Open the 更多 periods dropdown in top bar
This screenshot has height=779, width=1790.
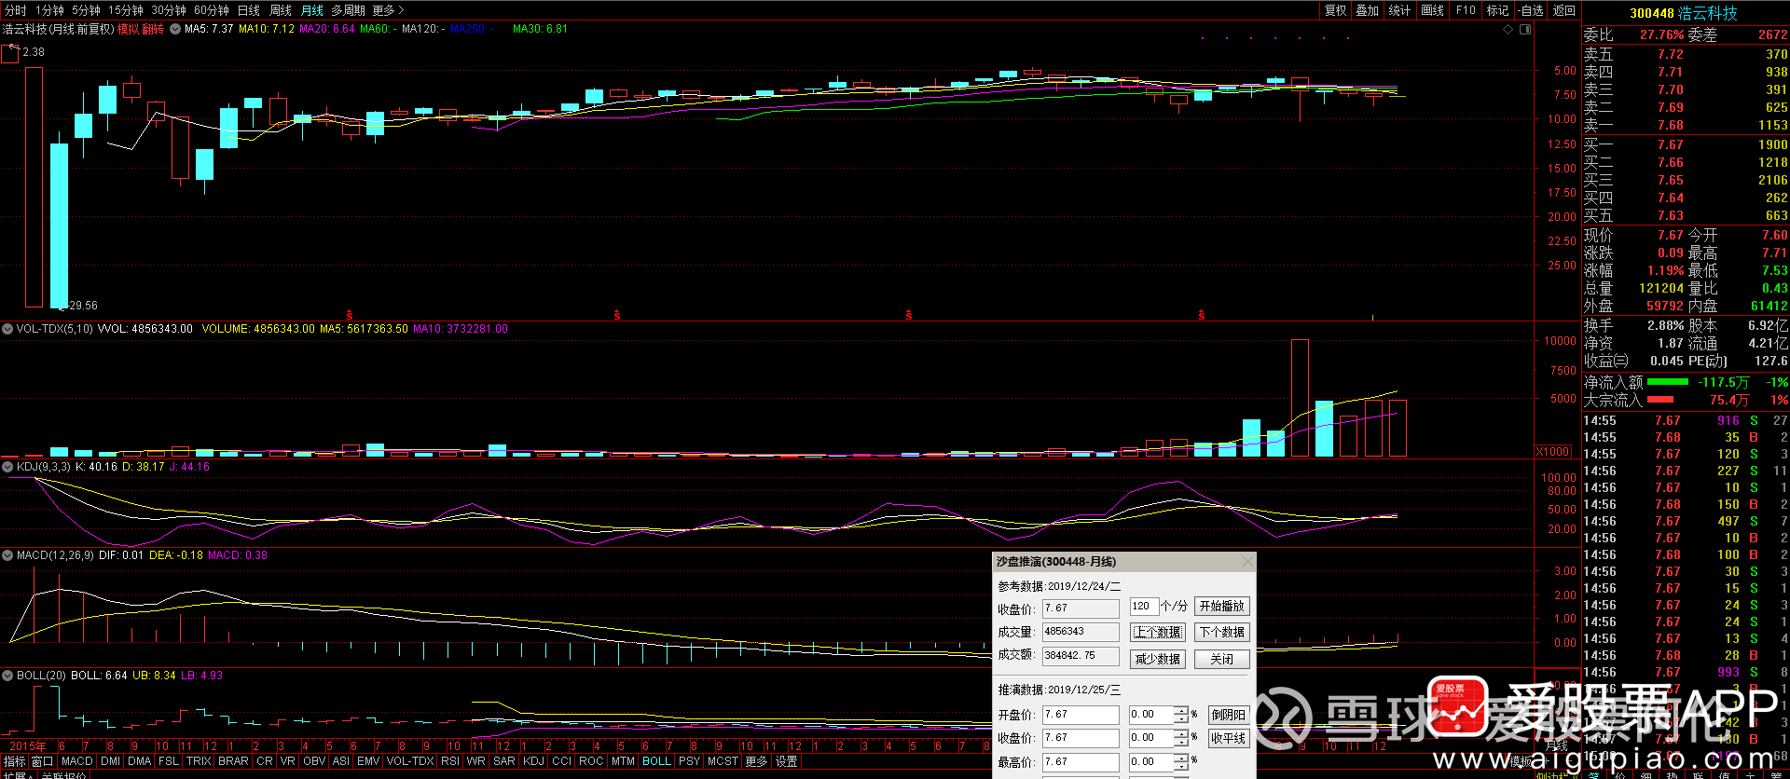388,10
